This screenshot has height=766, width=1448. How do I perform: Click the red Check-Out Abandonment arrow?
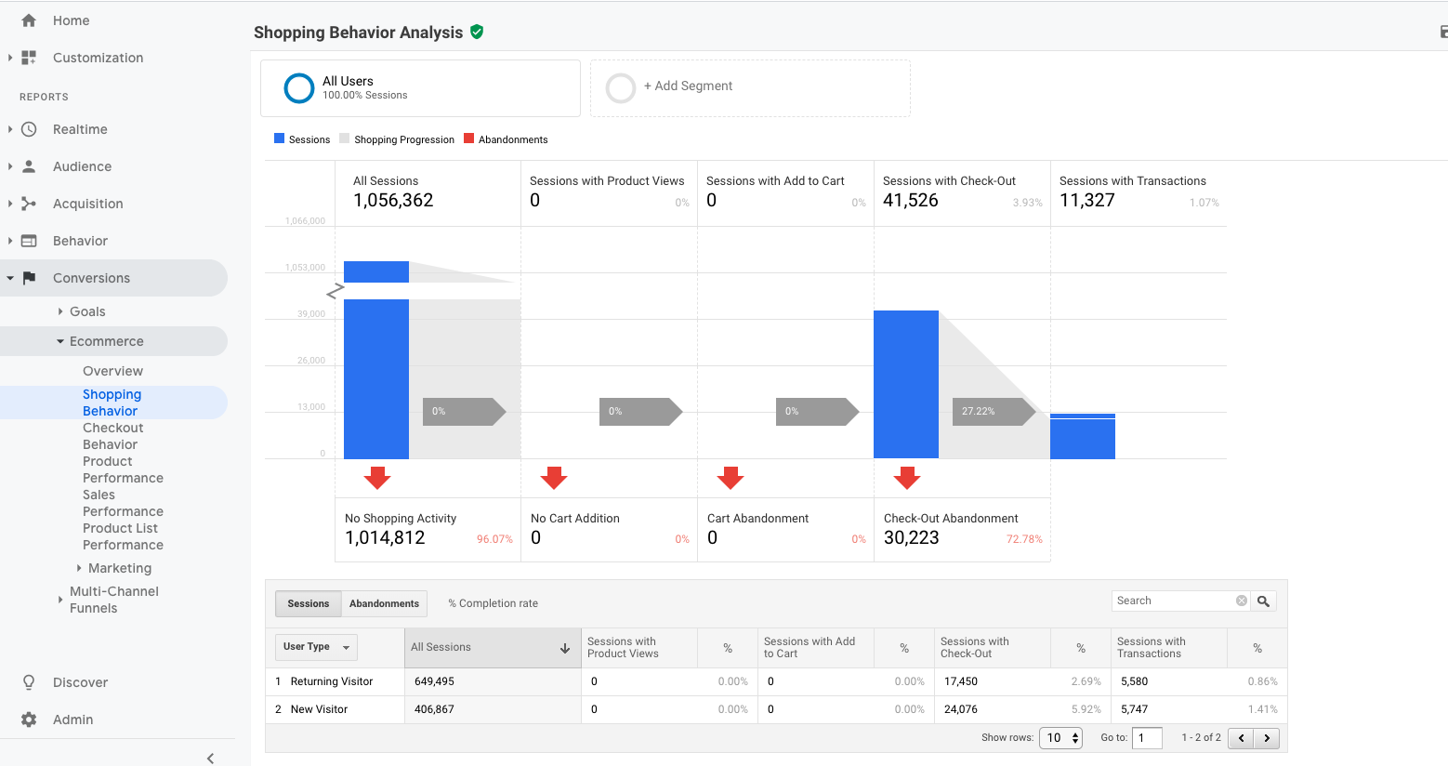(x=907, y=478)
